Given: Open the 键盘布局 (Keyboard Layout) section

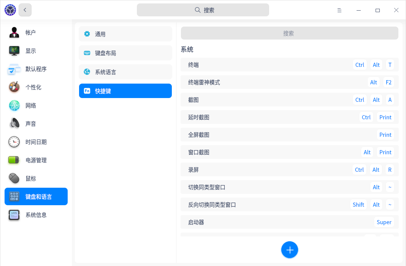Looking at the screenshot, I should (125, 53).
